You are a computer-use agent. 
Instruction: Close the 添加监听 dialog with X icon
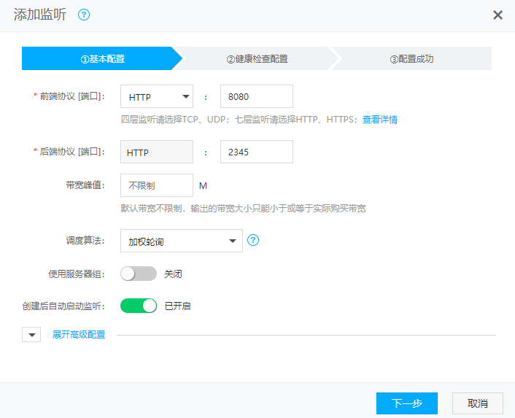497,15
